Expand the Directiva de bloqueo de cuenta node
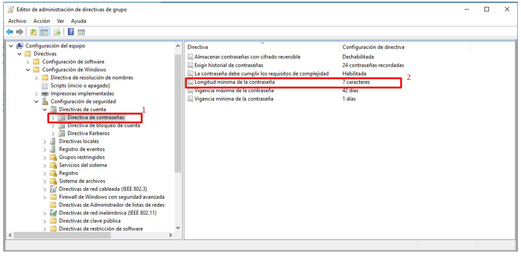Image resolution: width=521 pixels, height=256 pixels. 53,125
